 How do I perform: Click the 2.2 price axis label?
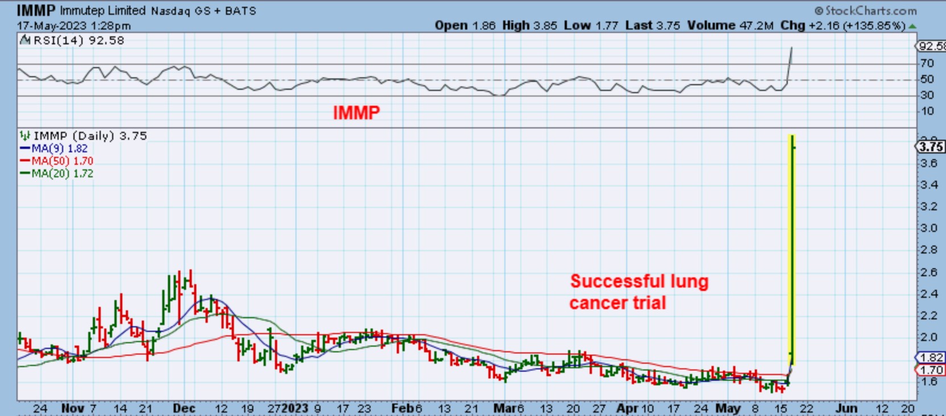(929, 315)
